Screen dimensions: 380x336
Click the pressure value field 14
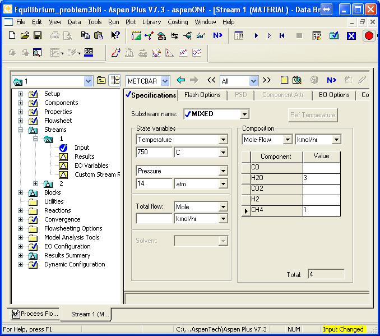(x=154, y=183)
